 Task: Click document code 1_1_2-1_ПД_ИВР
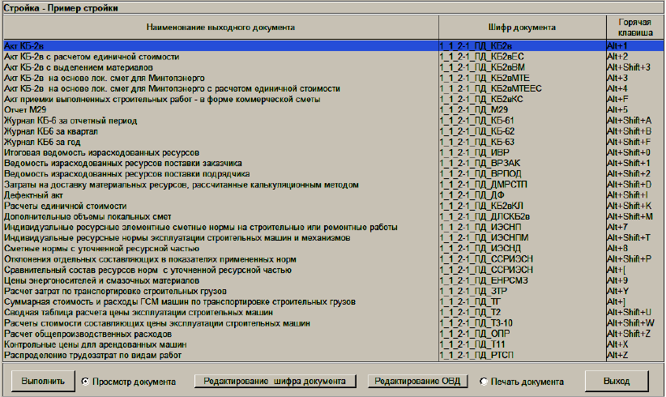pos(475,152)
